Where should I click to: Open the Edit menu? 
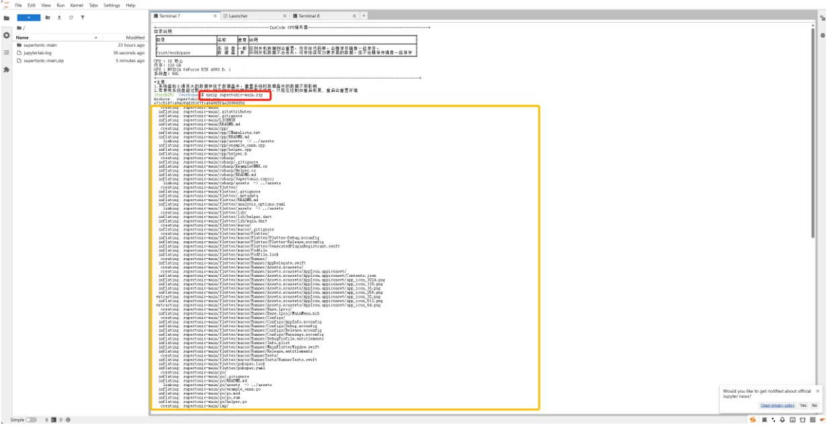[32, 5]
